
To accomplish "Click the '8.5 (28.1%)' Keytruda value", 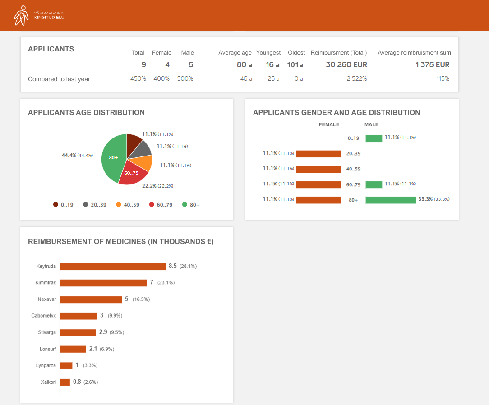I will coord(183,266).
